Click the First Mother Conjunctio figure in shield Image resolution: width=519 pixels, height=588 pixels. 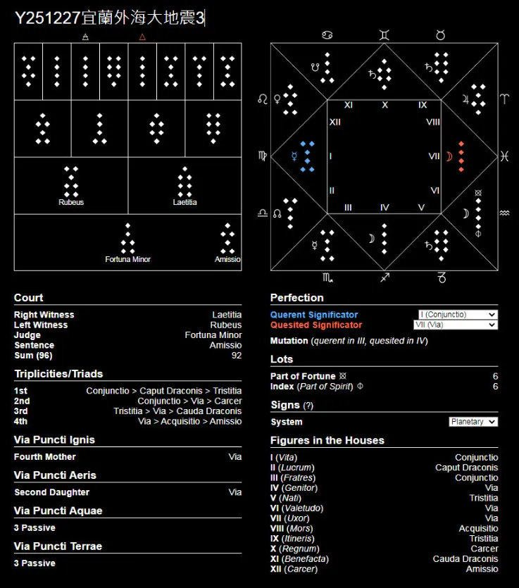pos(227,71)
